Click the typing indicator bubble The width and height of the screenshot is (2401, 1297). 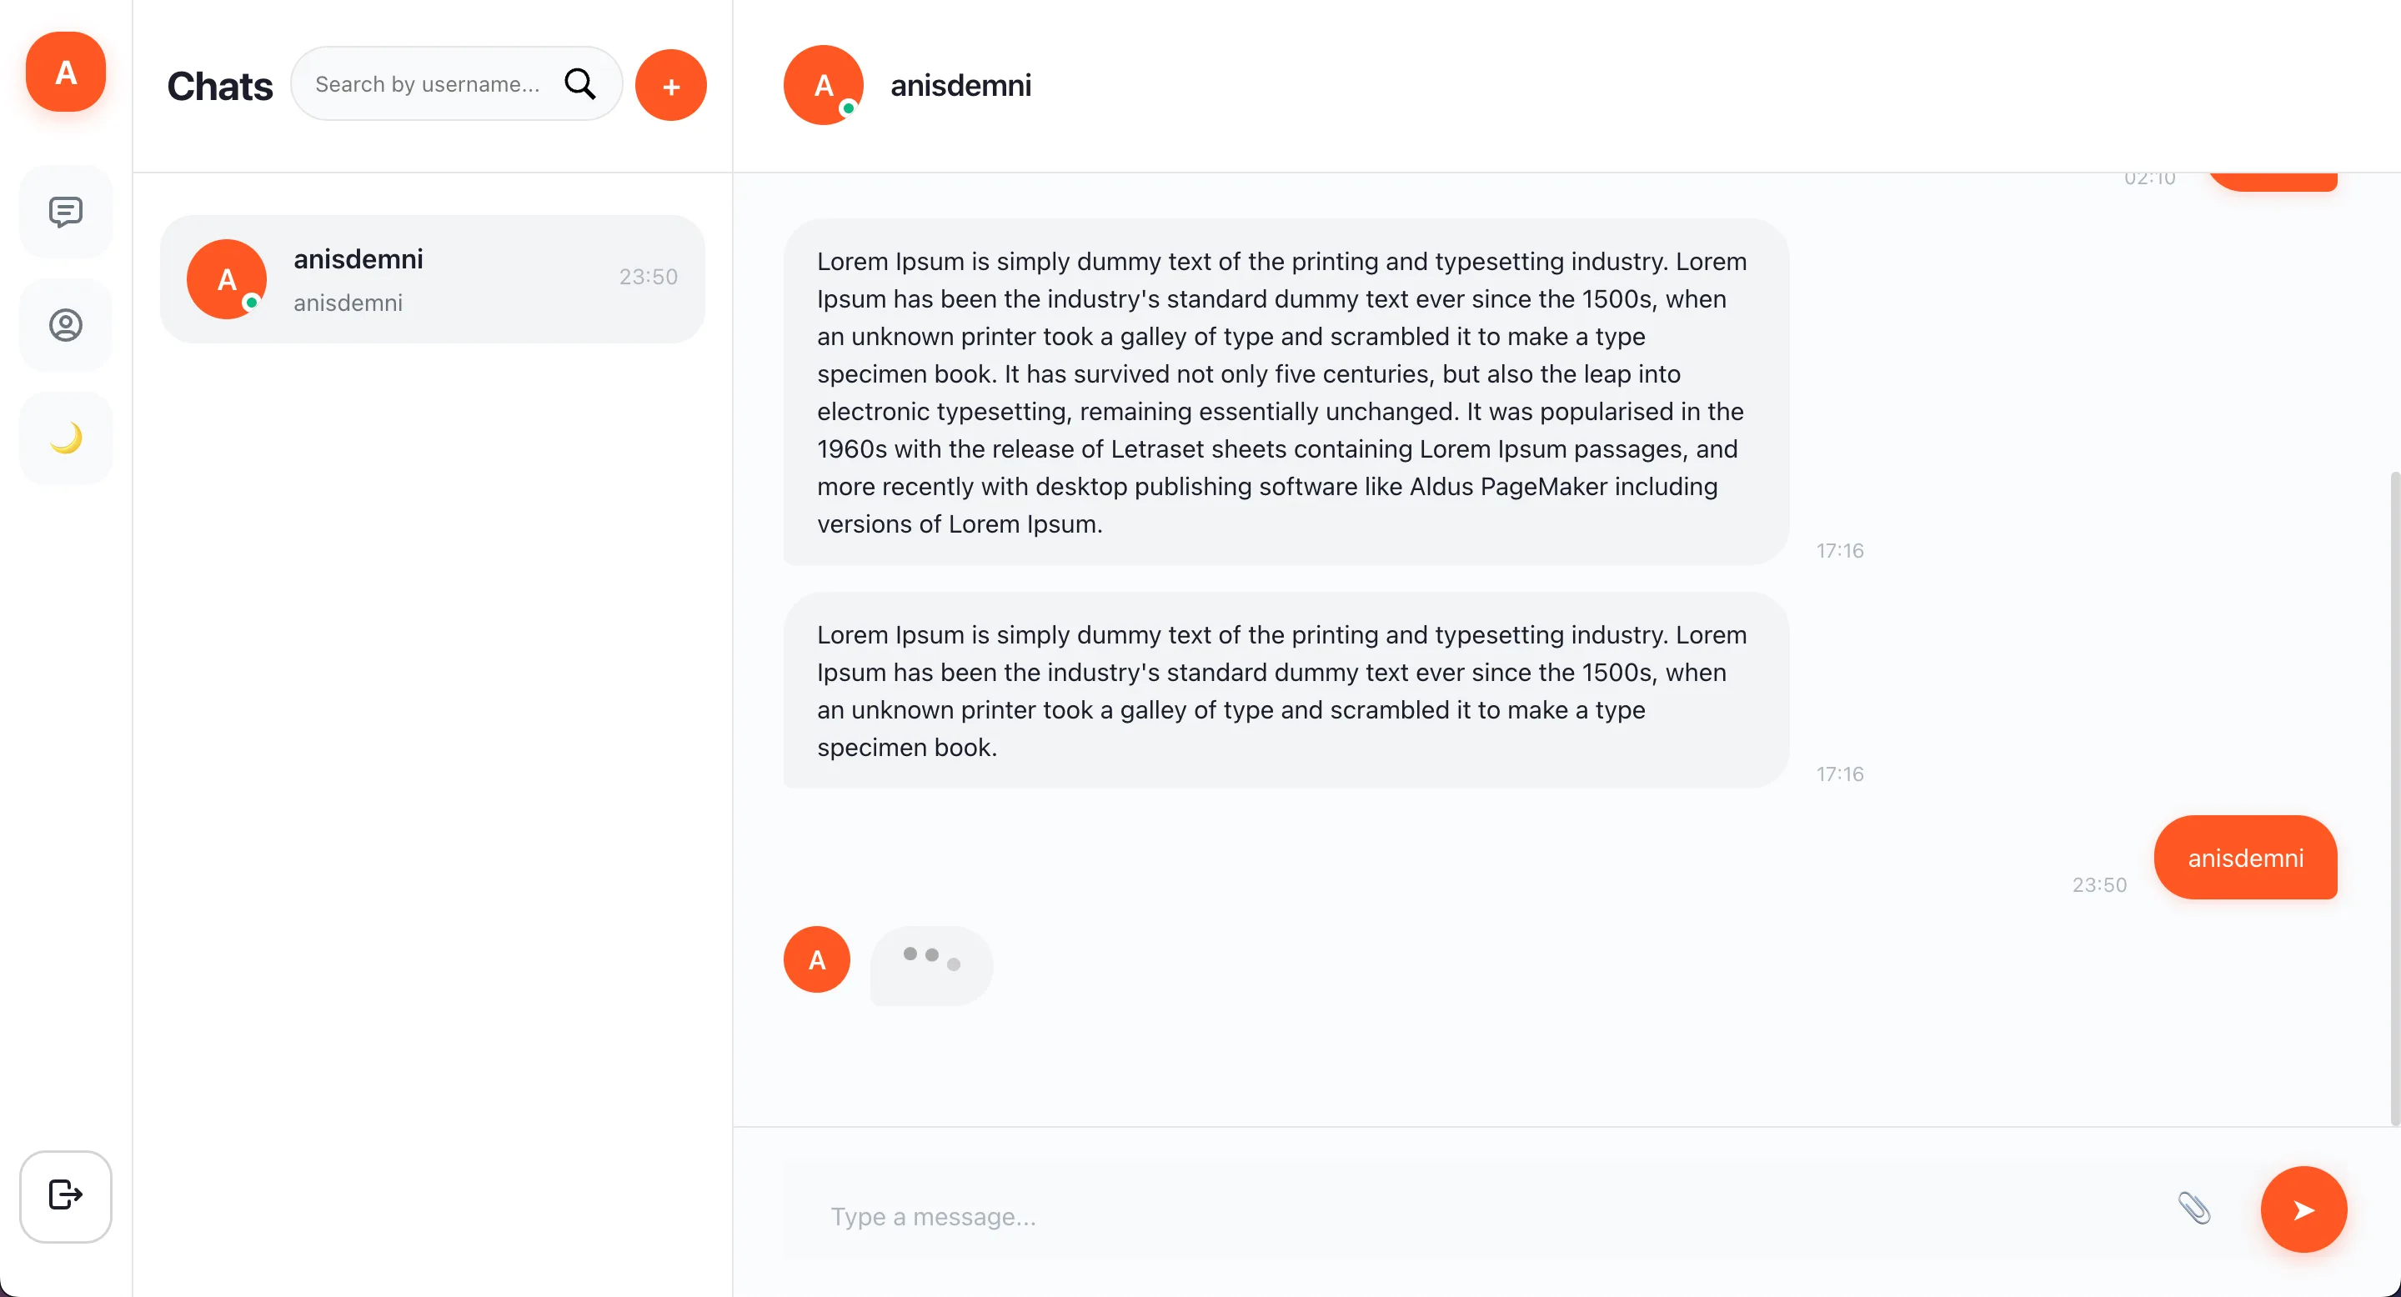(931, 964)
